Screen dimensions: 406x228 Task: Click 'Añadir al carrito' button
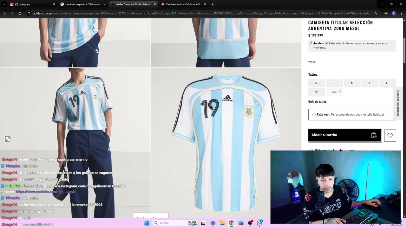(344, 135)
